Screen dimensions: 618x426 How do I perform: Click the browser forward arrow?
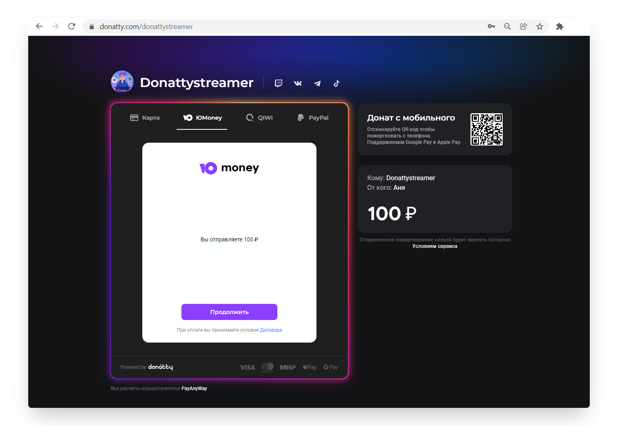click(x=56, y=26)
